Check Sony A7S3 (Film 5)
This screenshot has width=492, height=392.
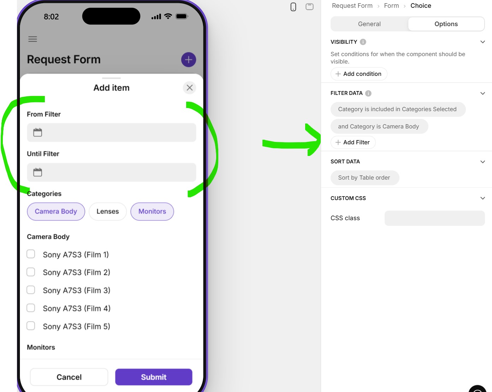(x=31, y=326)
